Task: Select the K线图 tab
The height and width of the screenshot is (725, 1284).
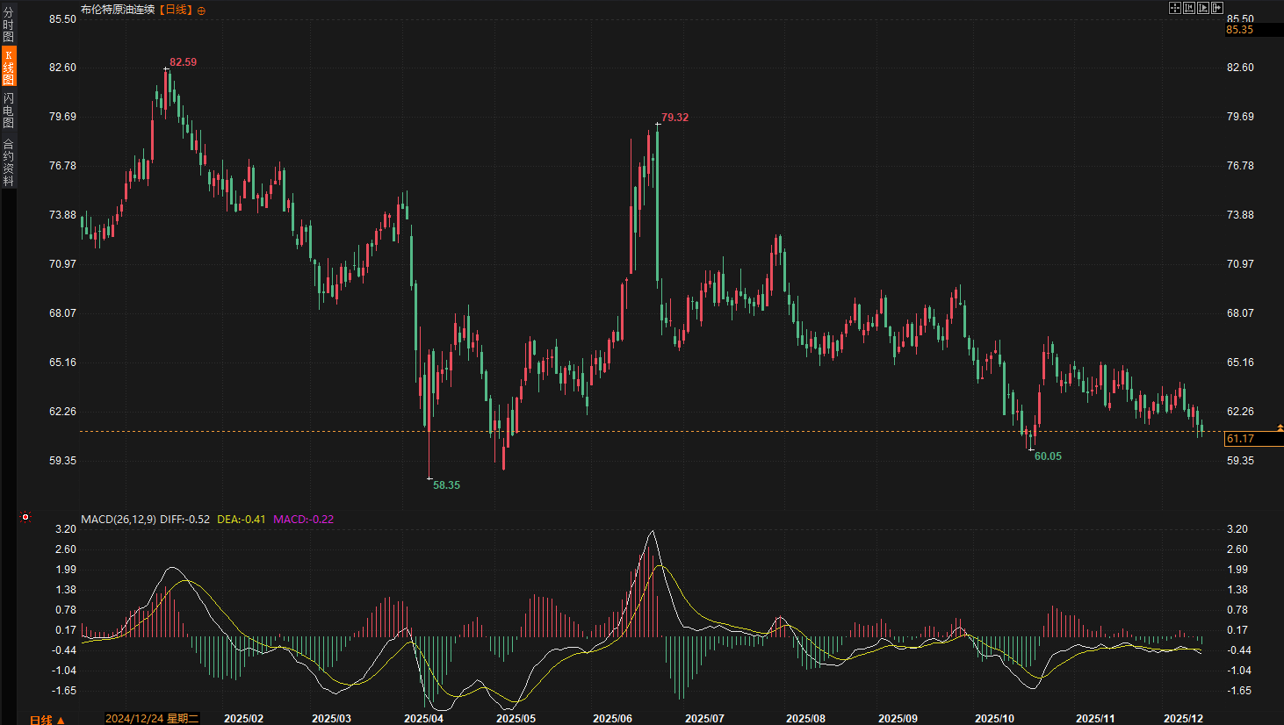Action: 8,67
